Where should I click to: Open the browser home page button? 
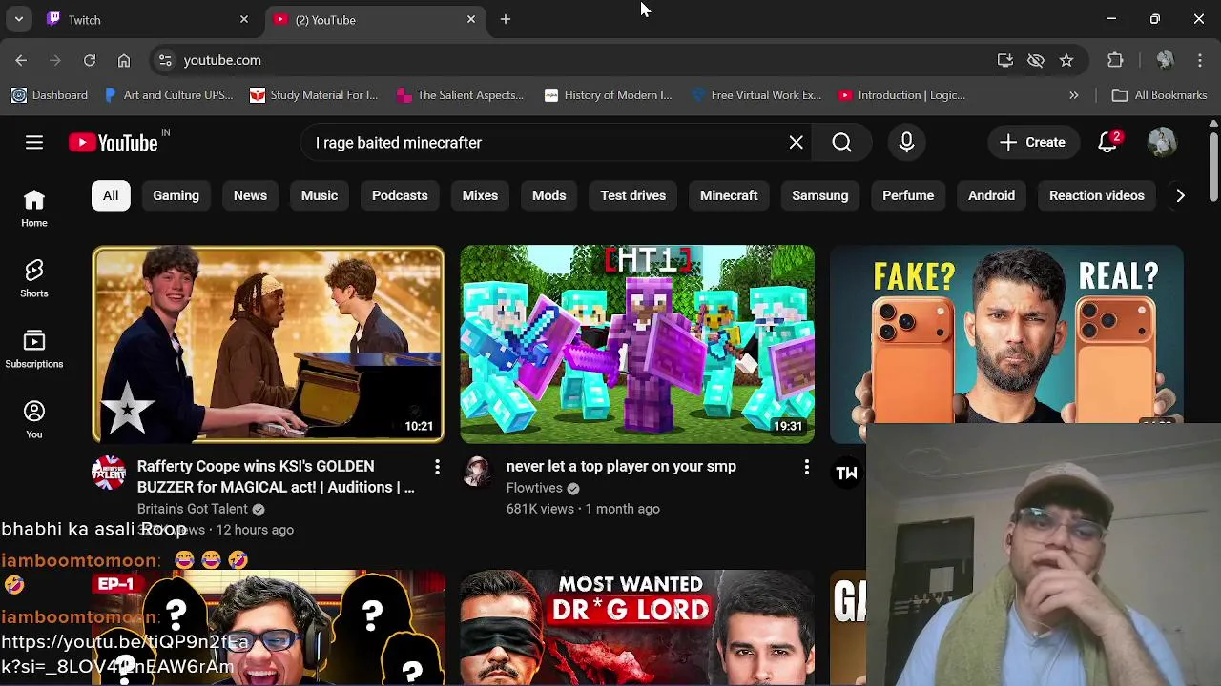(x=124, y=60)
